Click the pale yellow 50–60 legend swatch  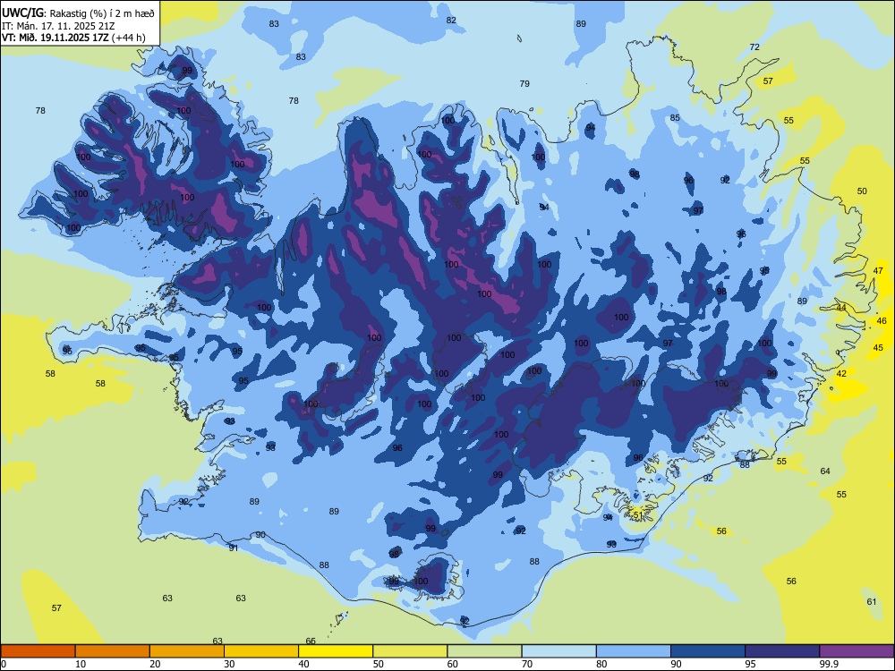(x=411, y=651)
